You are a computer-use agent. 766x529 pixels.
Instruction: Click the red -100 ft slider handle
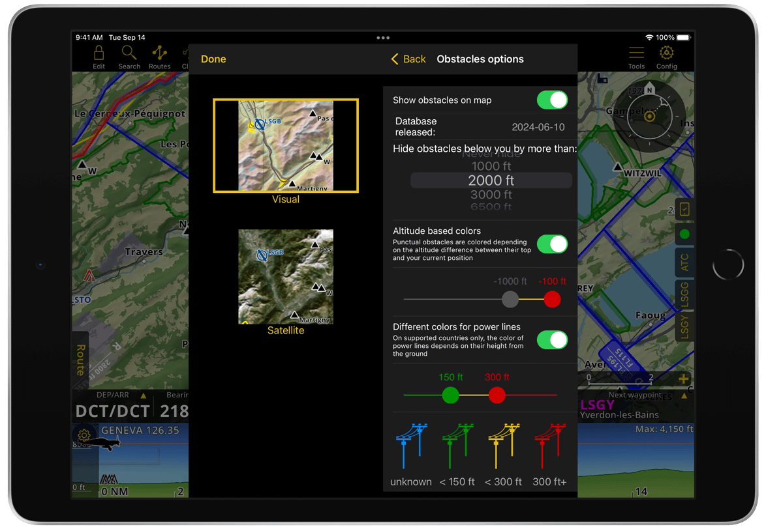click(552, 299)
